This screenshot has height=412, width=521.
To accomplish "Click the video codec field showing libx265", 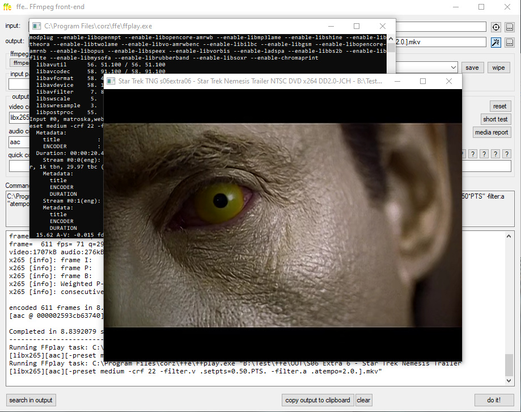I will point(19,117).
